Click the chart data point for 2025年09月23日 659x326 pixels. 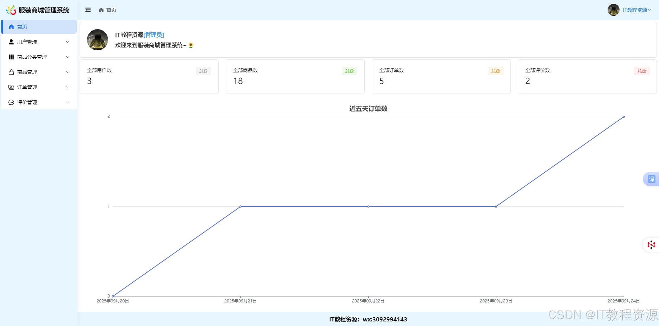(496, 206)
